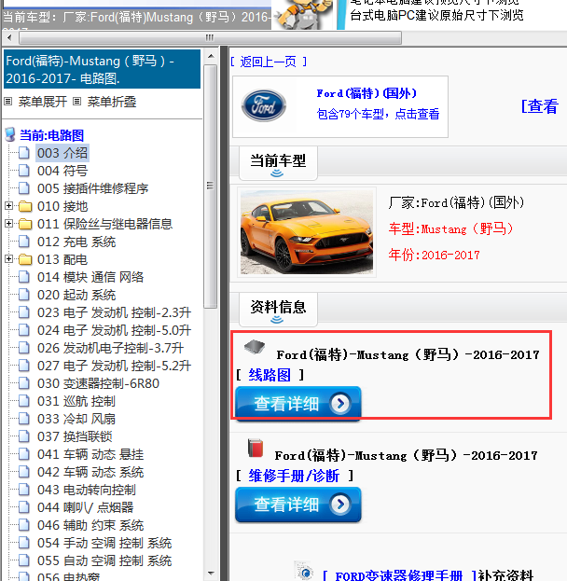Click page icon of 030 变速器控制-6R80
The height and width of the screenshot is (581, 567).
(x=24, y=383)
